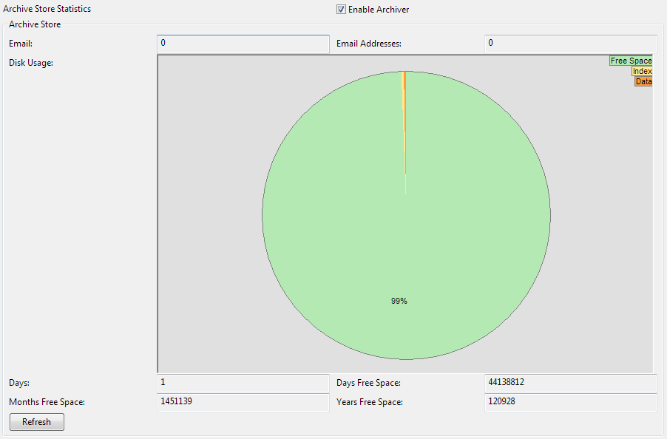Click the Years Free Space label
The height and width of the screenshot is (439, 667).
tap(370, 402)
